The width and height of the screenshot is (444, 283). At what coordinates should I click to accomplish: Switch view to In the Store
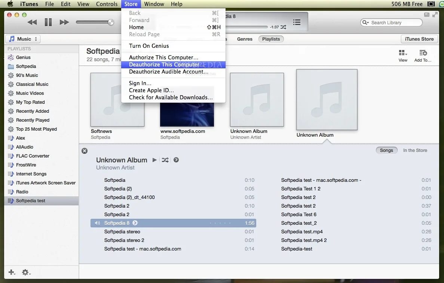point(415,150)
